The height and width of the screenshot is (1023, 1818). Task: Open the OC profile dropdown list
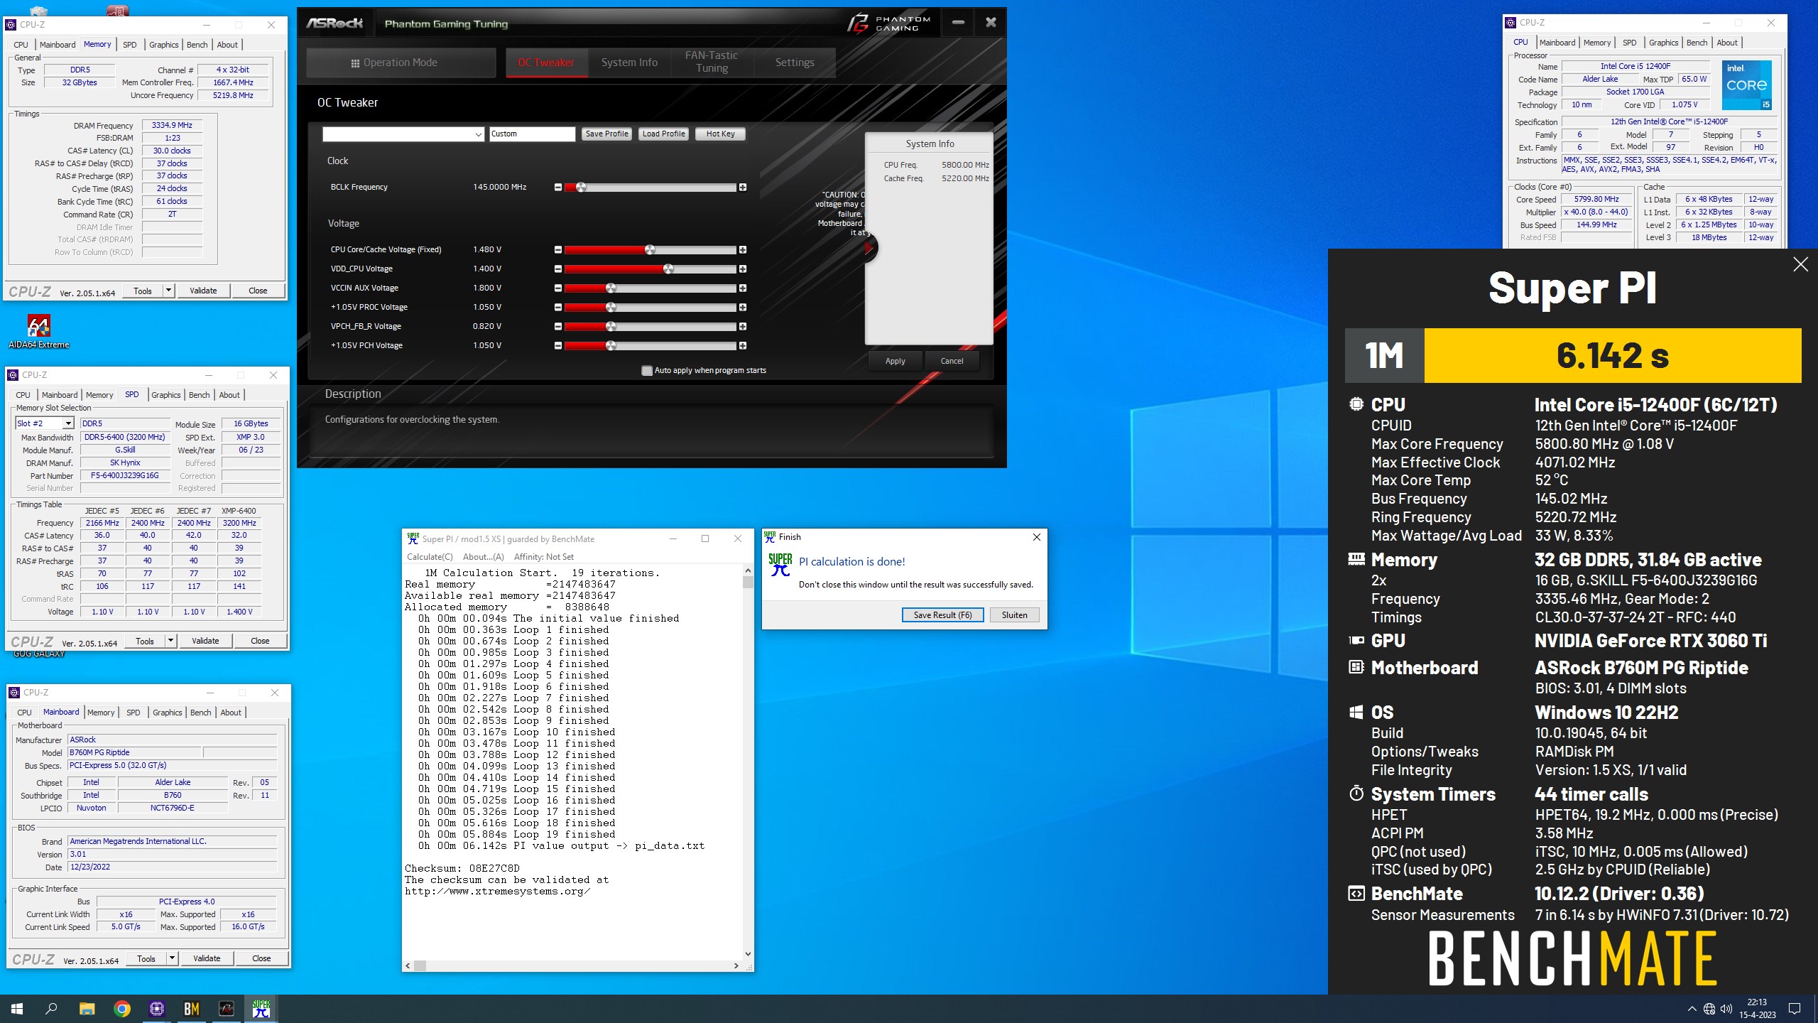[479, 134]
